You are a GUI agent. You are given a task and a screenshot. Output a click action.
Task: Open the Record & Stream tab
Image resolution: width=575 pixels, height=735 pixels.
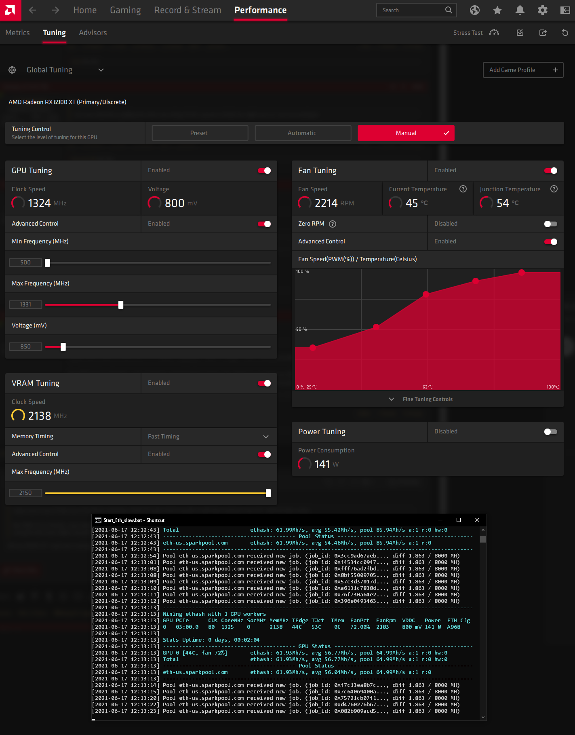[x=187, y=10]
